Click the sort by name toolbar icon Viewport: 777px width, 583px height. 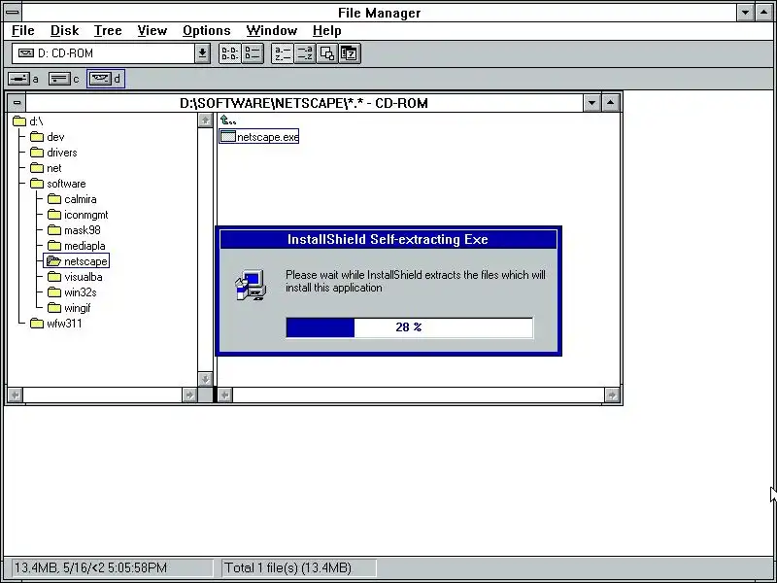(x=283, y=53)
